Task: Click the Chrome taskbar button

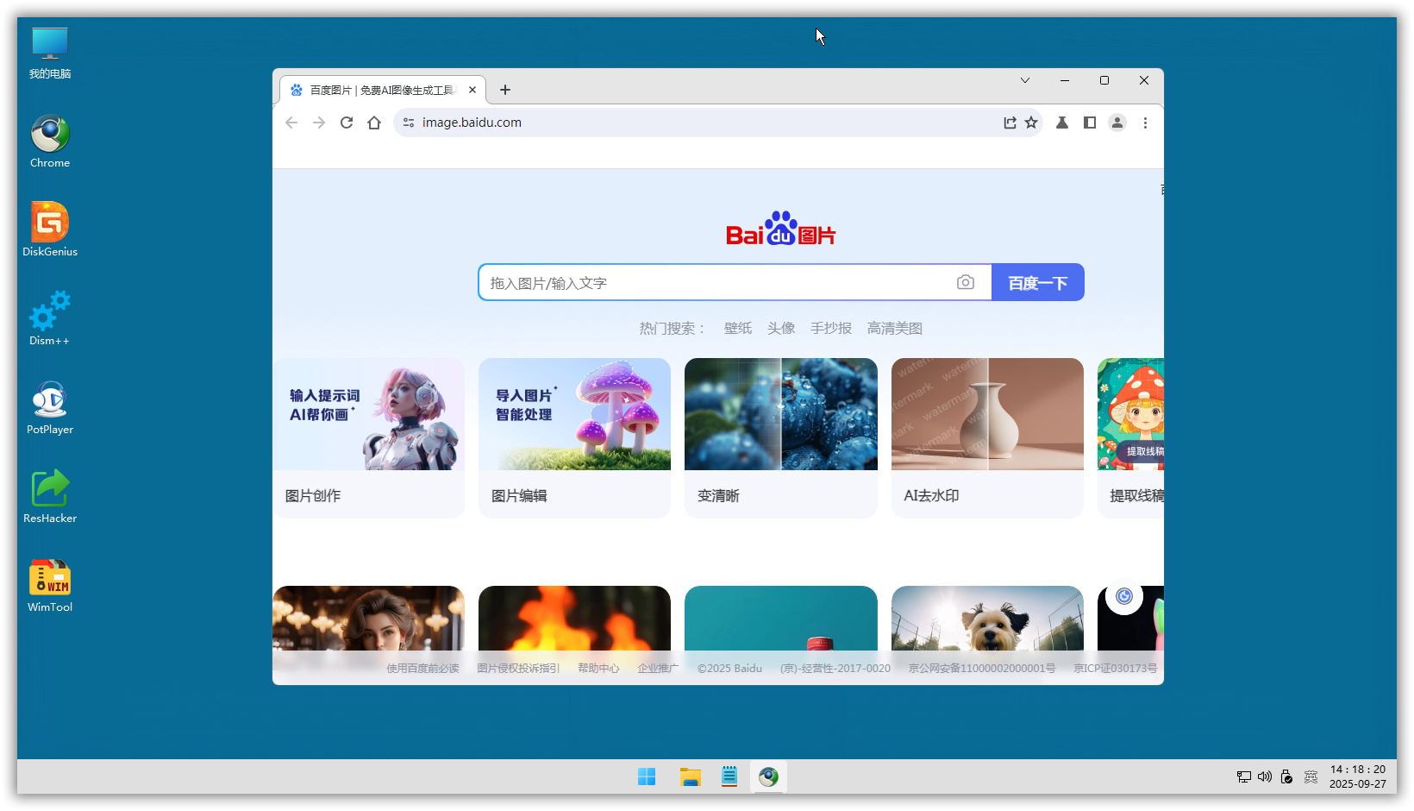Action: [768, 776]
